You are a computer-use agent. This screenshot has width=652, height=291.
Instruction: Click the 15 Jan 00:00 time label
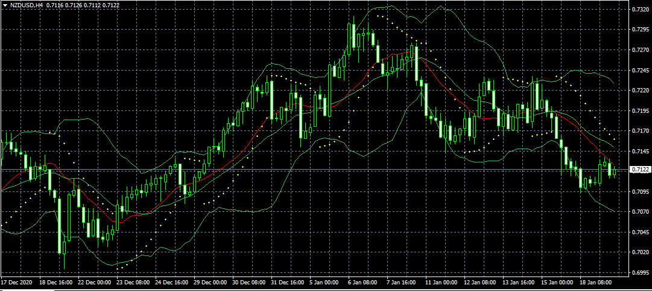(x=557, y=282)
